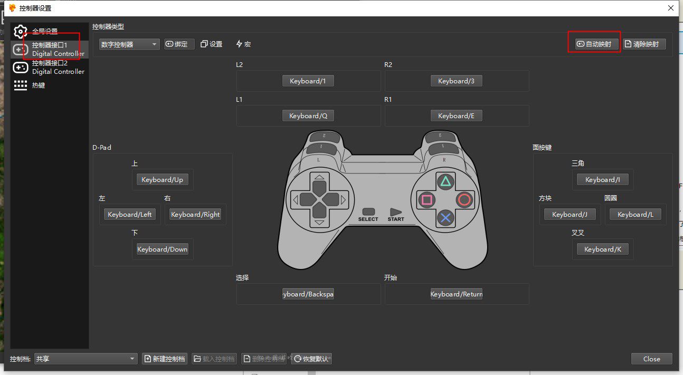
Task: Click the pink square on controller image
Action: tap(427, 200)
